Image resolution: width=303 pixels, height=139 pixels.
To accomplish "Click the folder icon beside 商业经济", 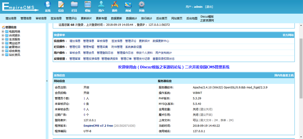I will [7, 43].
